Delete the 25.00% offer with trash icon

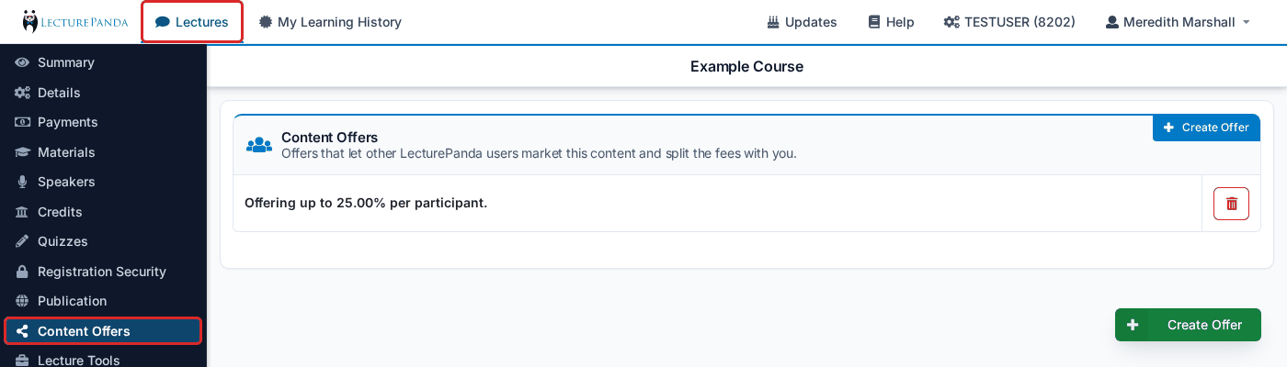pyautogui.click(x=1231, y=204)
